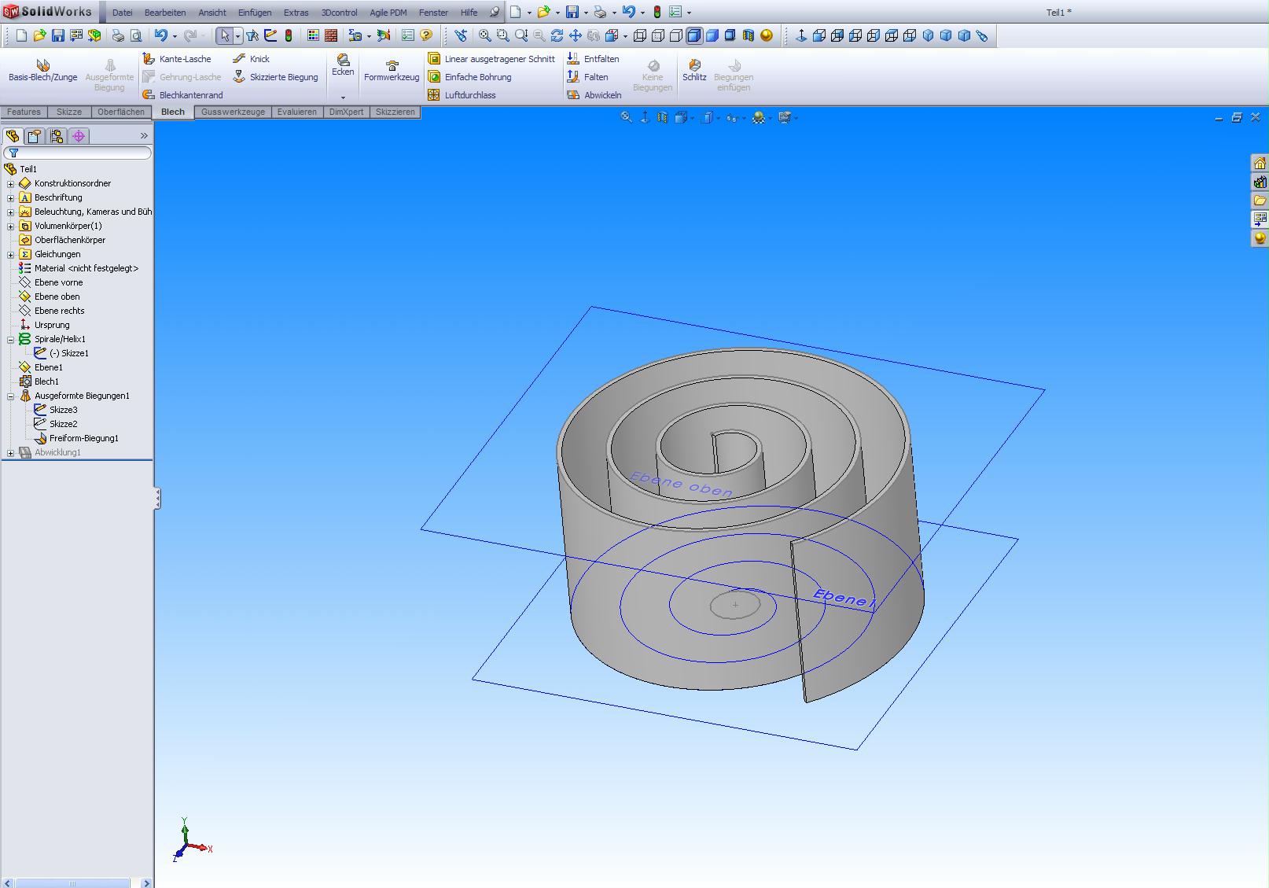Viewport: 1269px width, 888px height.
Task: Toggle Shaded With Edges display style
Action: [x=694, y=35]
